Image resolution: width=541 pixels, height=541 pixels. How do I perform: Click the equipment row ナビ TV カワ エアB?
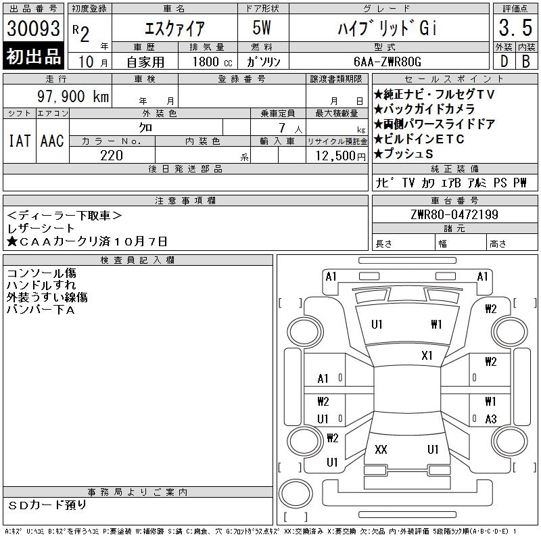click(x=451, y=183)
